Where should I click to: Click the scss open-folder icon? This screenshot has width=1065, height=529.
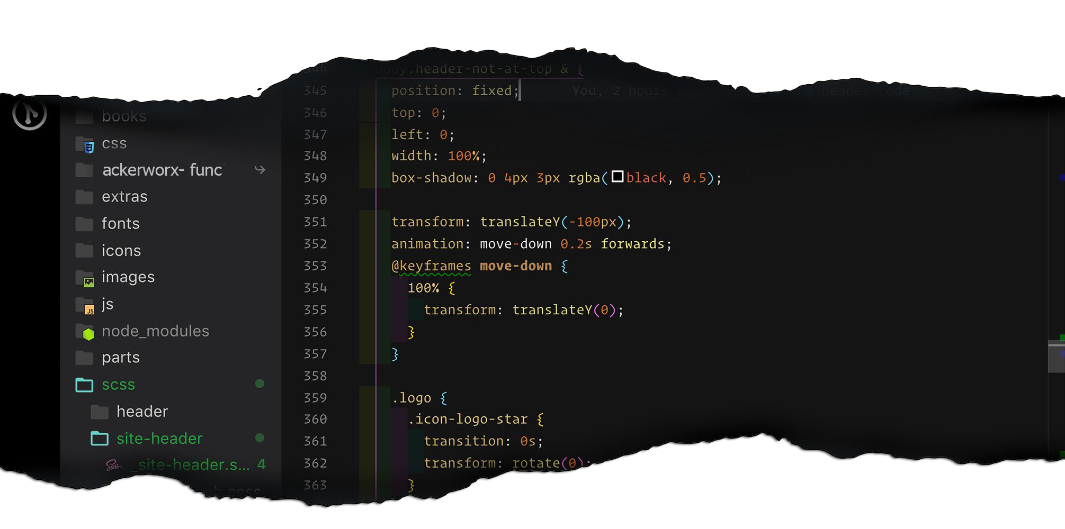85,385
